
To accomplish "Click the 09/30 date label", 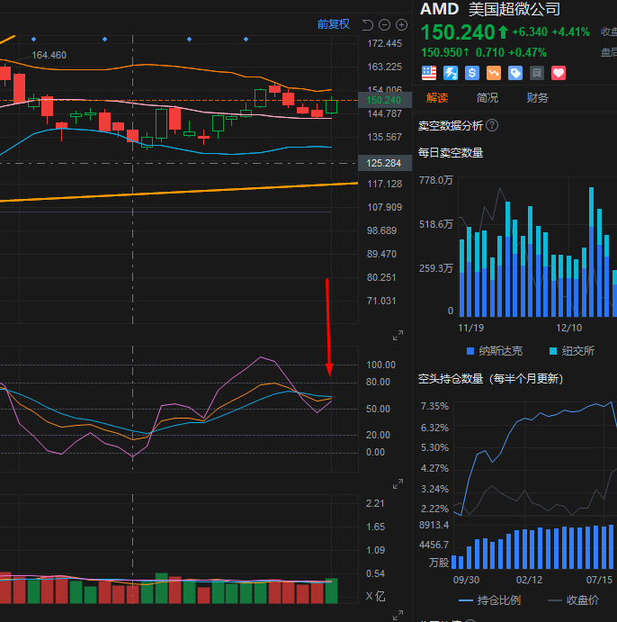I will point(466,580).
